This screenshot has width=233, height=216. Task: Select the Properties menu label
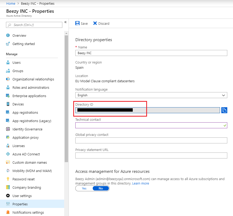pos(20,204)
